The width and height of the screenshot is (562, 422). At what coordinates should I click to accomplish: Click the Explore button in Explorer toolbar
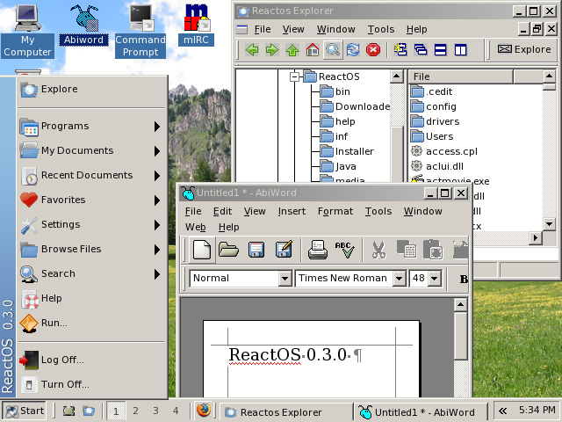pos(523,49)
